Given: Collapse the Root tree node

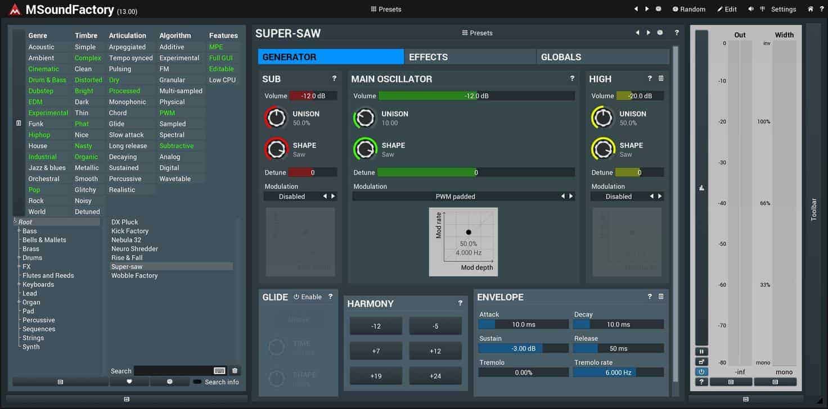Looking at the screenshot, I should tap(15, 222).
